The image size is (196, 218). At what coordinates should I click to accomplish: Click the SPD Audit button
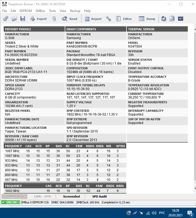click(99, 196)
